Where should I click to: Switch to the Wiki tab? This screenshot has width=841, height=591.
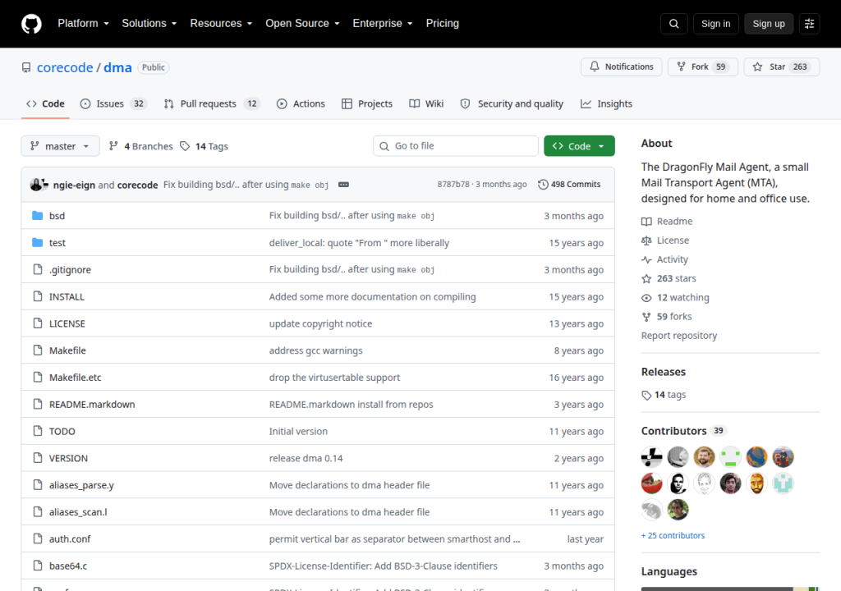[x=426, y=103]
